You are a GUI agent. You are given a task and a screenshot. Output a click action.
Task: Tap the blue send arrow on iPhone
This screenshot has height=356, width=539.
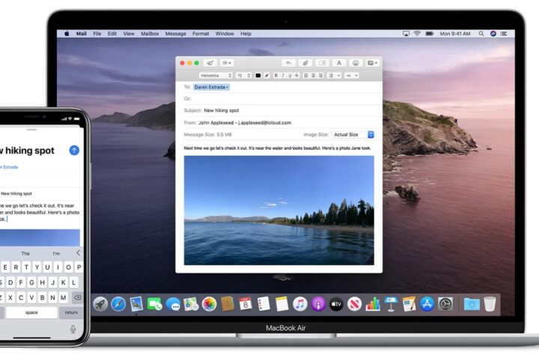click(73, 150)
